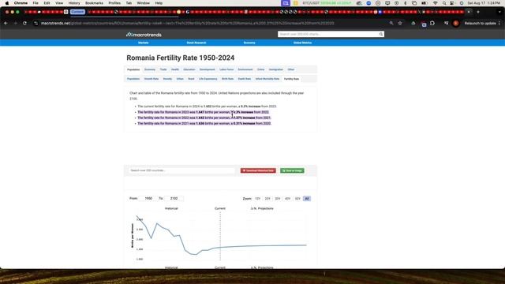Select the Other category tab
505x284 pixels.
291,69
